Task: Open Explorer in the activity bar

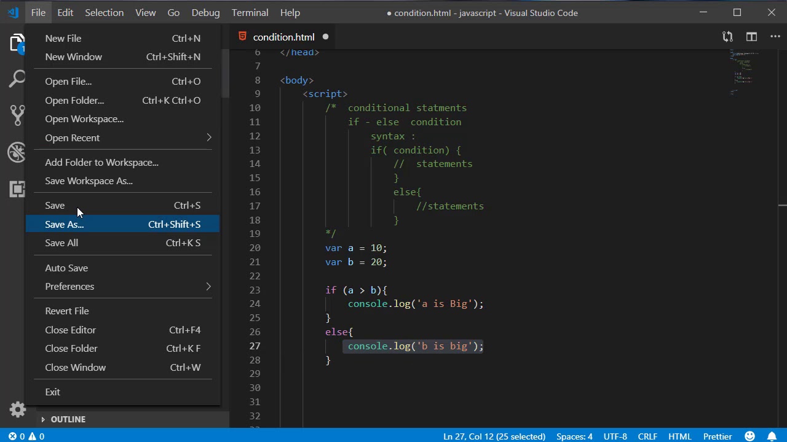Action: 17,43
